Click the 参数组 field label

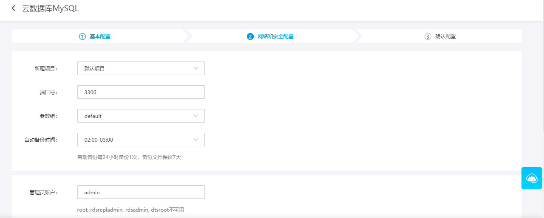click(x=48, y=116)
